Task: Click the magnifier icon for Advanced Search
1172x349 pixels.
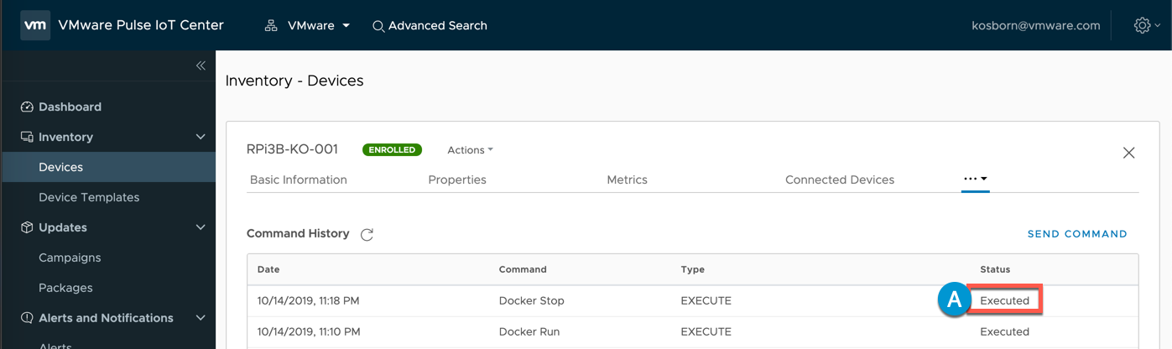Action: pyautogui.click(x=378, y=26)
